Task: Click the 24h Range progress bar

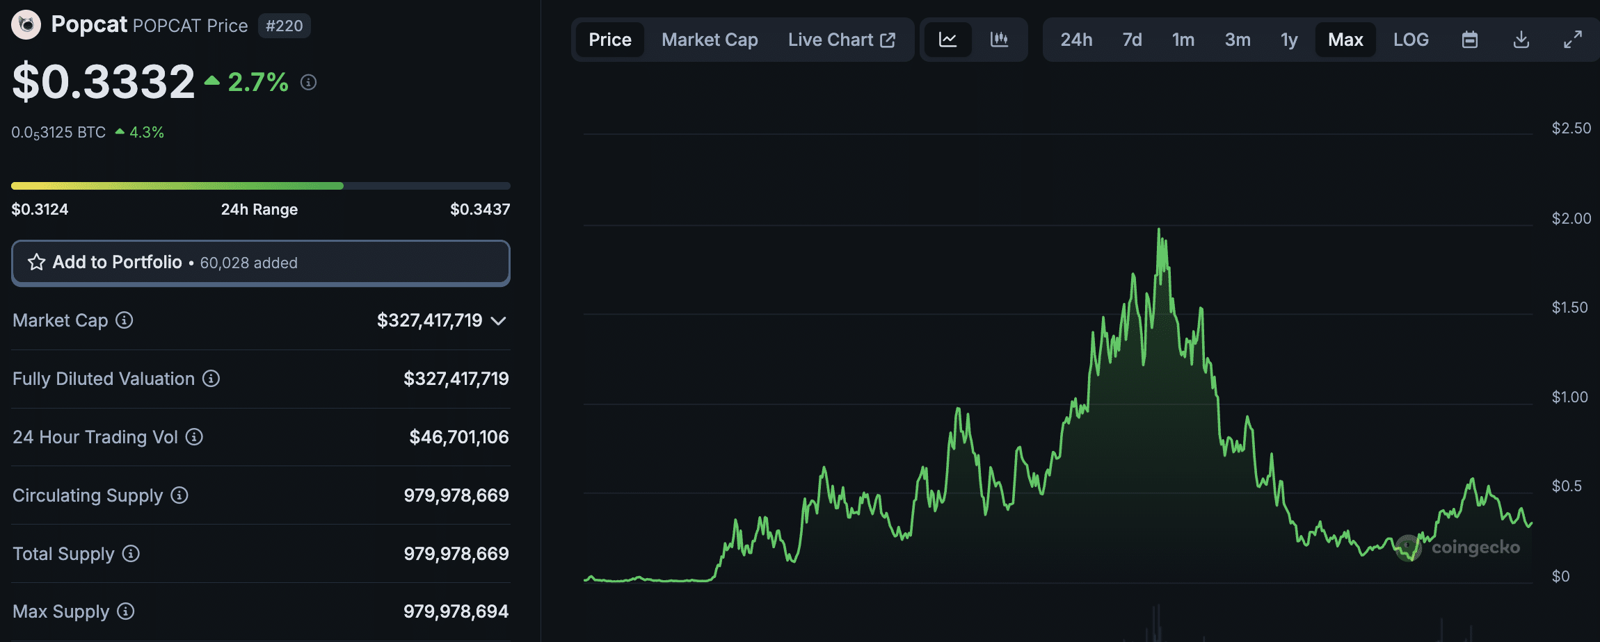Action: coord(261,186)
